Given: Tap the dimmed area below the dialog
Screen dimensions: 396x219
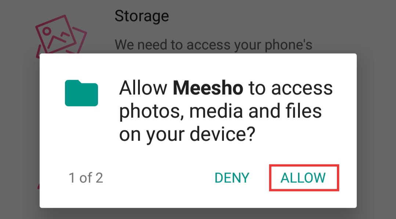Looking at the screenshot, I should (x=198, y=214).
